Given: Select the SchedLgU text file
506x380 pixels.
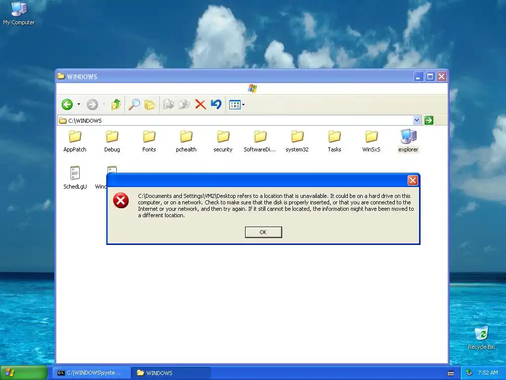Looking at the screenshot, I should (x=75, y=178).
